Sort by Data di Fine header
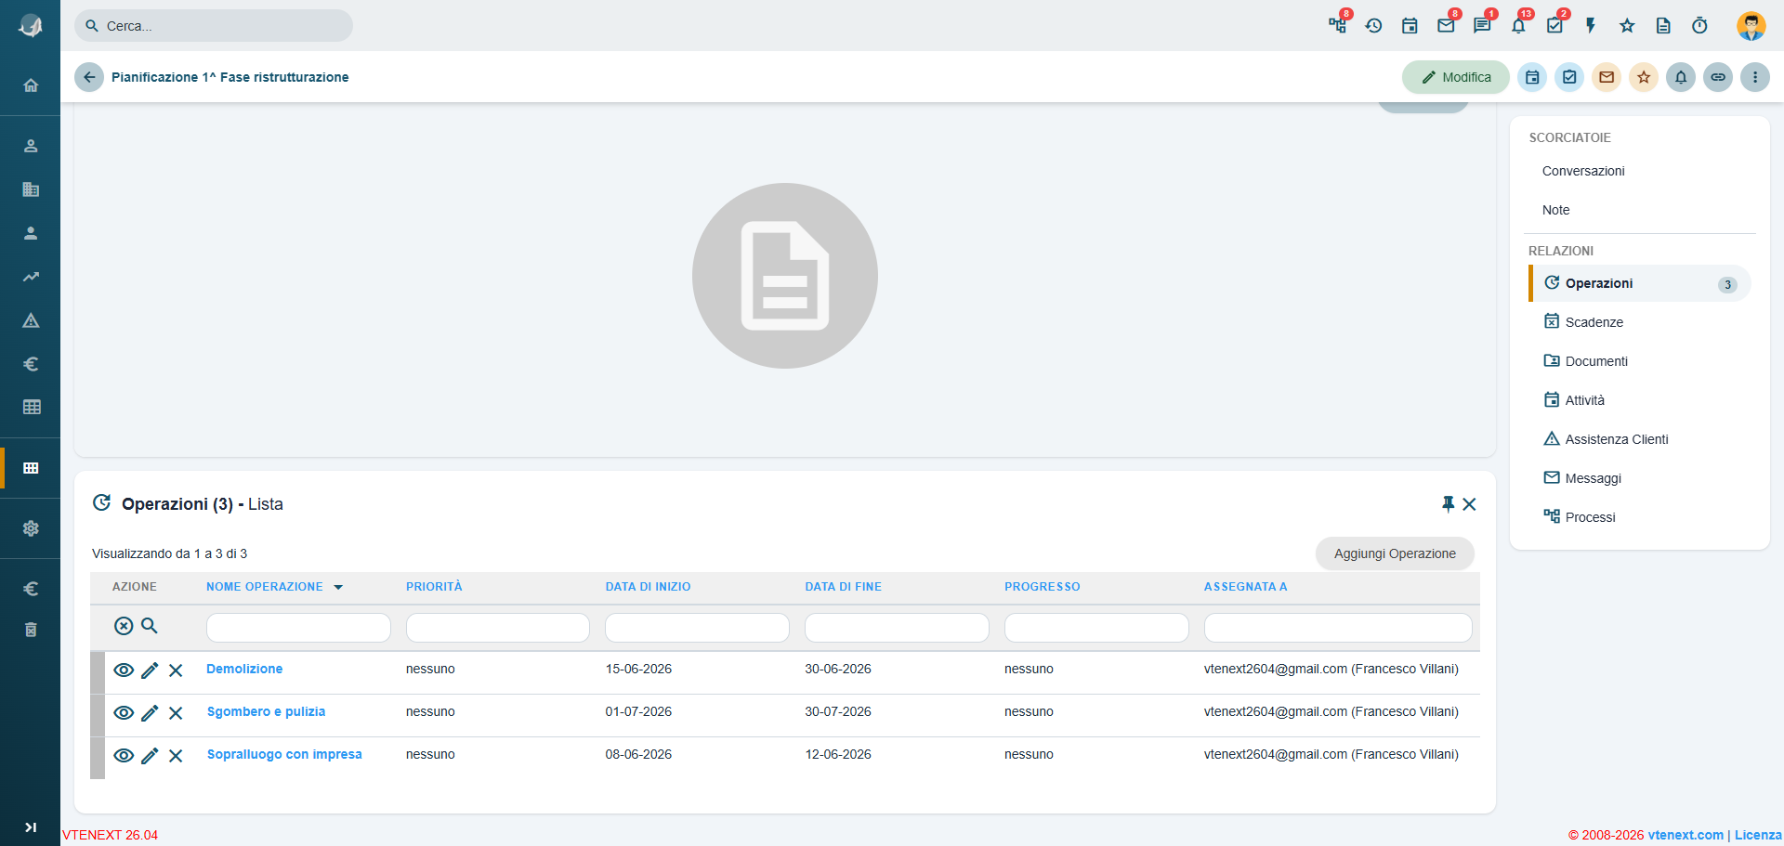The height and width of the screenshot is (846, 1784). tap(843, 587)
